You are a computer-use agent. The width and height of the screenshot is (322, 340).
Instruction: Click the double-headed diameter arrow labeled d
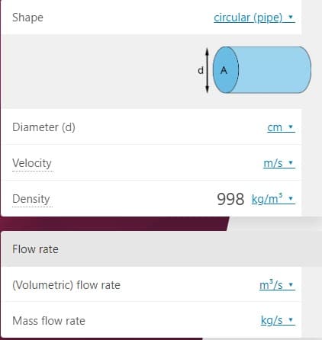(x=207, y=70)
